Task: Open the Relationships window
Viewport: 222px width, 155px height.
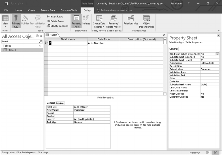Action: [x=131, y=20]
